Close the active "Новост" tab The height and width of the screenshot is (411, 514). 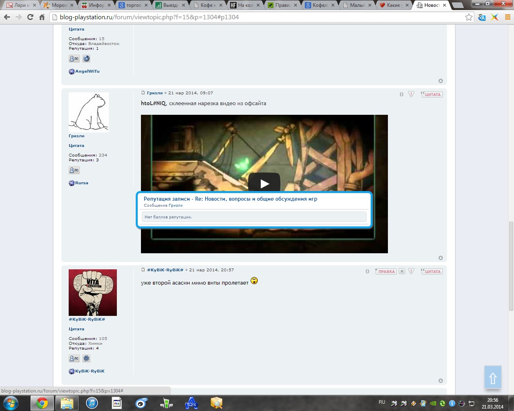444,5
